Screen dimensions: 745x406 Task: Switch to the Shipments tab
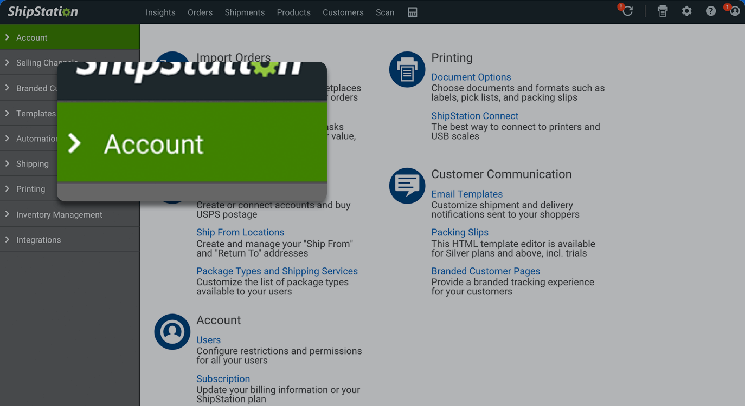point(245,12)
